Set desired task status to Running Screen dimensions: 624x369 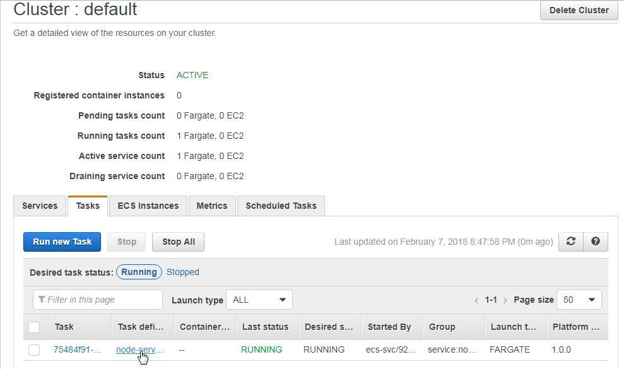(139, 272)
